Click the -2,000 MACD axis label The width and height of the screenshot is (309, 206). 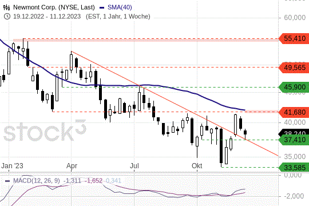coord(294,196)
